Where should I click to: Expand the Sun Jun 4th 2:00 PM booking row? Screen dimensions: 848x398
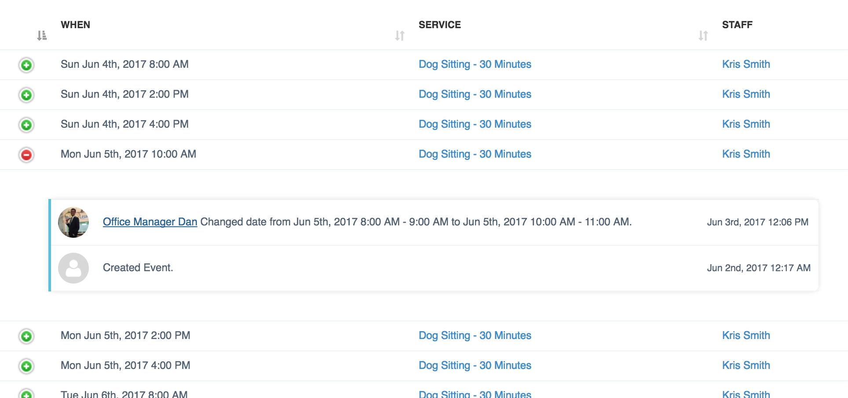(x=26, y=94)
